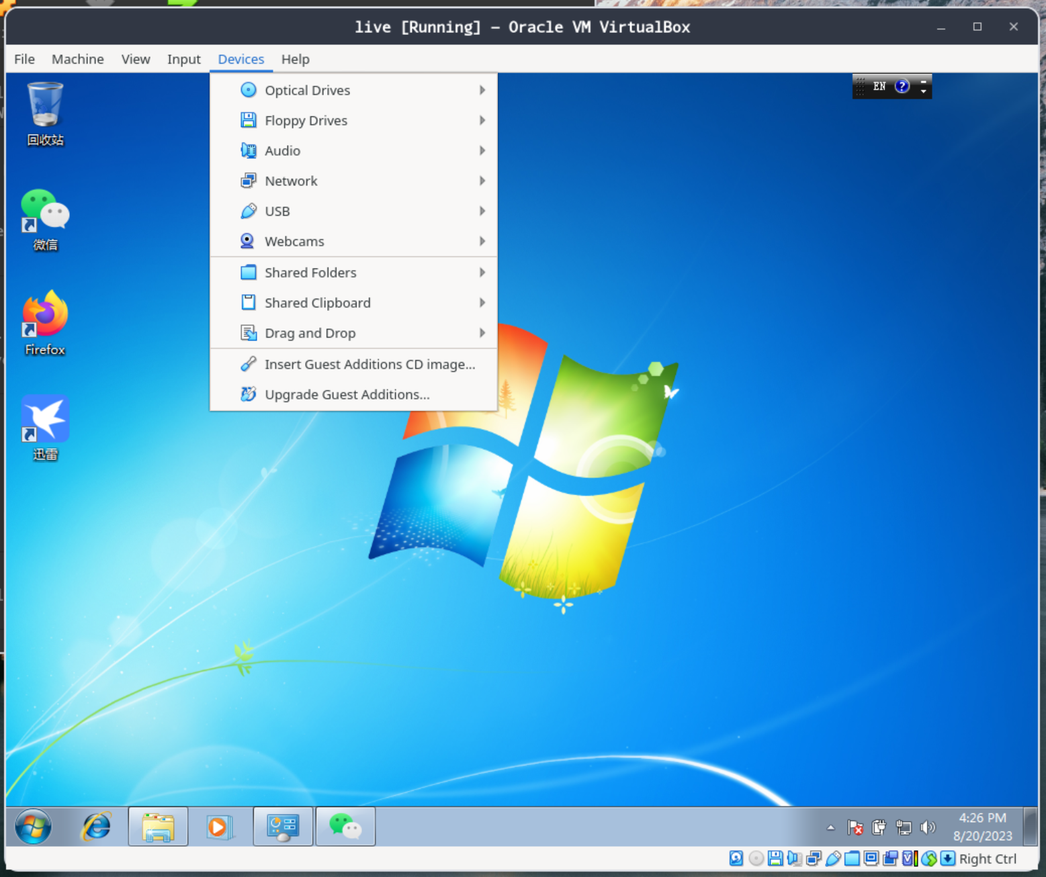Open Windows Explorer folder on the taskbar

coord(158,827)
